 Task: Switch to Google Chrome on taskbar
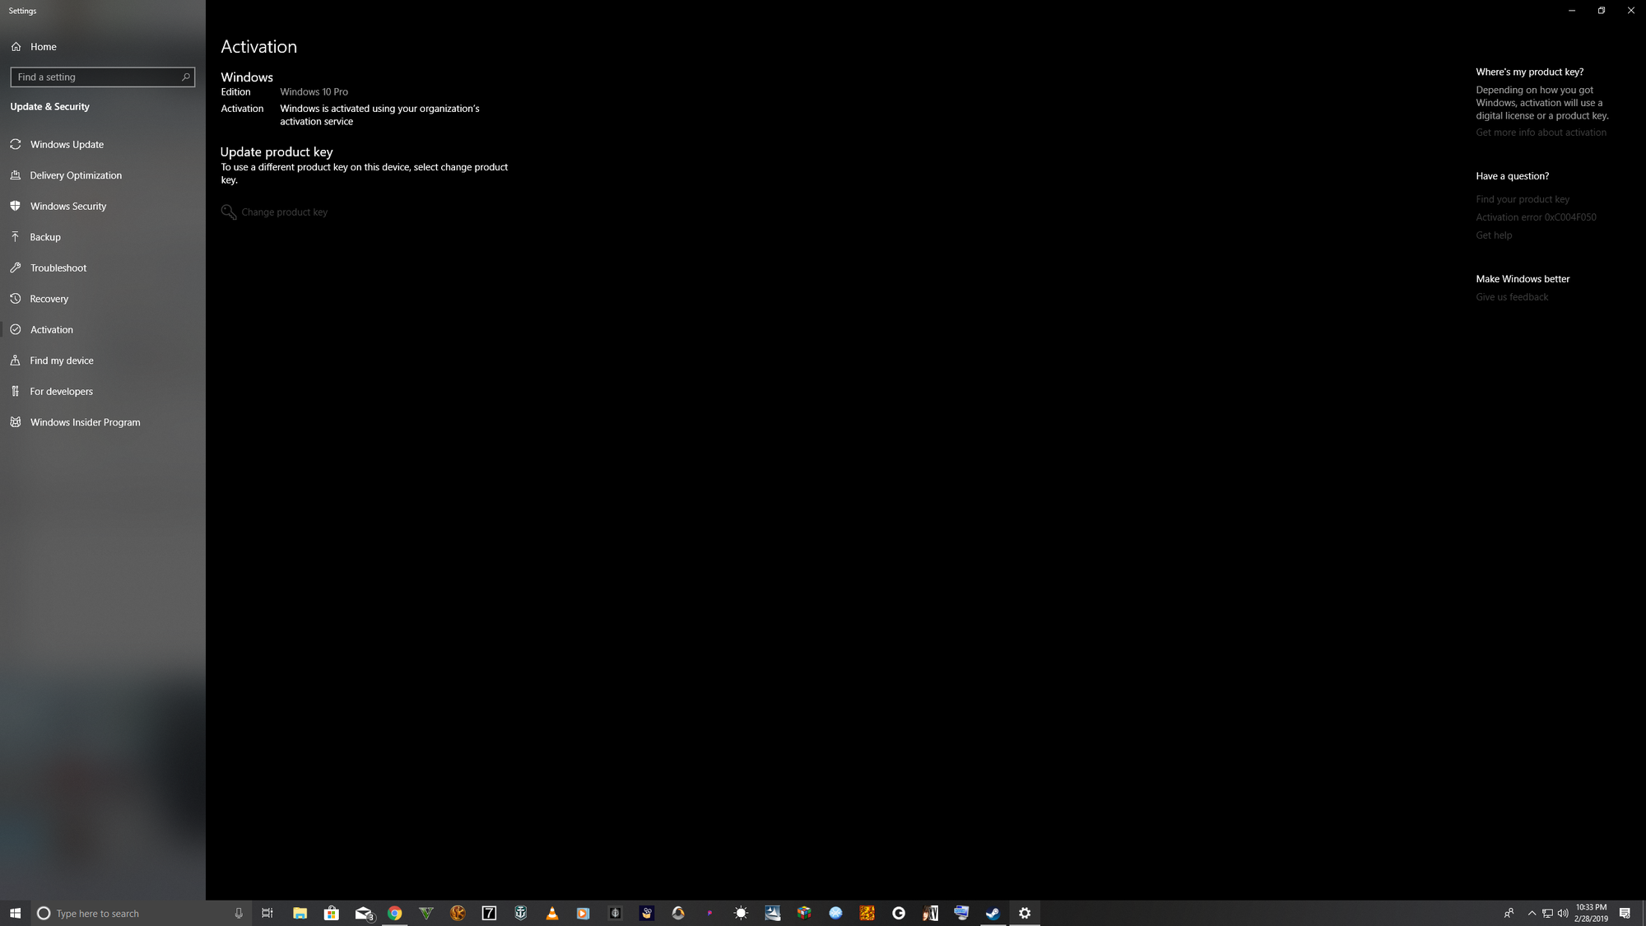(395, 913)
